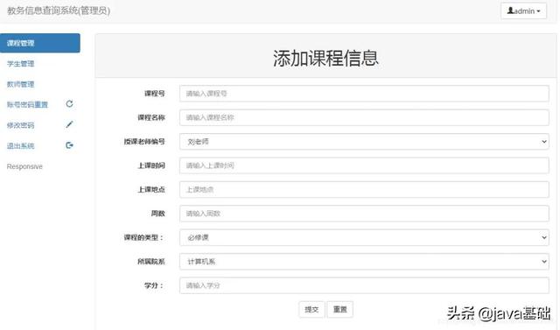Focus the 课程号 input field

point(364,94)
